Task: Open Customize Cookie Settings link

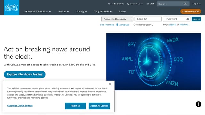Action: (20, 106)
